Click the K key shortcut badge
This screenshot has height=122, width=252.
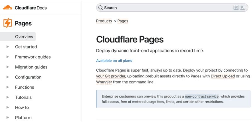(x=242, y=7)
